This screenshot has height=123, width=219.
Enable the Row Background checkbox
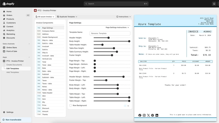point(71,106)
